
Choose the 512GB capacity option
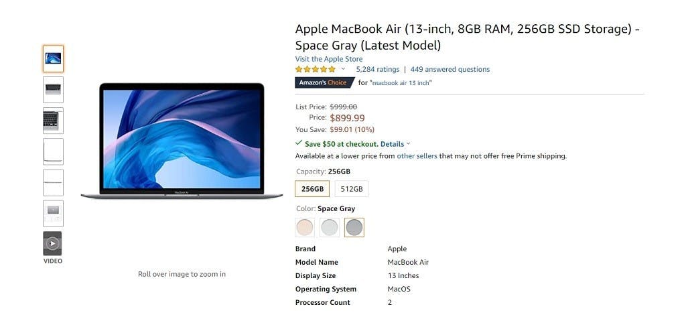[x=352, y=189]
